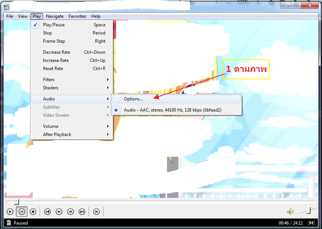Screen dimensions: 322x229
Task: Expand the Filters submenu
Action: (72, 80)
